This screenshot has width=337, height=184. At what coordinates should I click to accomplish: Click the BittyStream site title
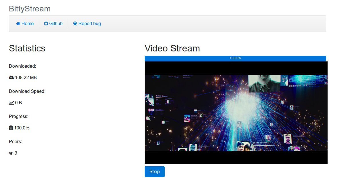click(x=30, y=9)
